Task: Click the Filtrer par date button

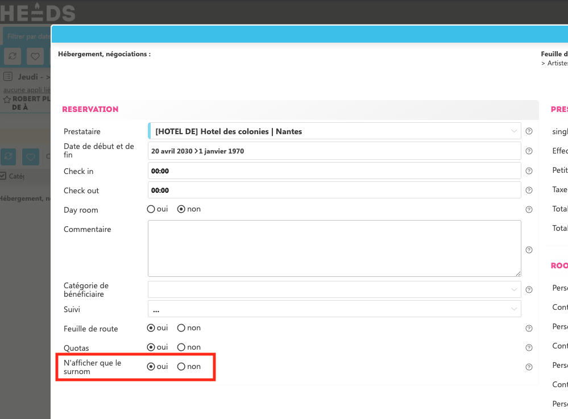Action: pyautogui.click(x=28, y=36)
